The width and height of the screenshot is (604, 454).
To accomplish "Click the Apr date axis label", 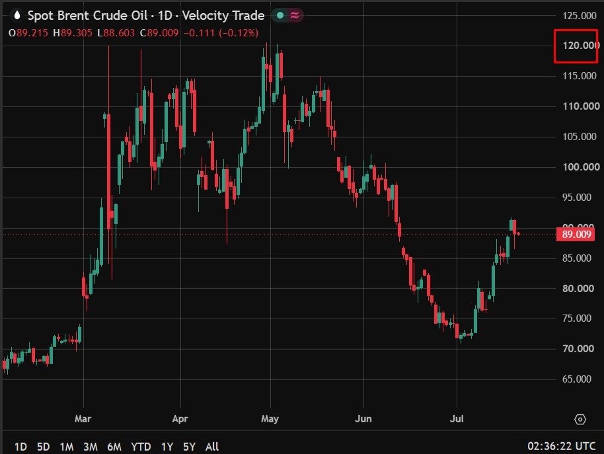I will coord(180,419).
